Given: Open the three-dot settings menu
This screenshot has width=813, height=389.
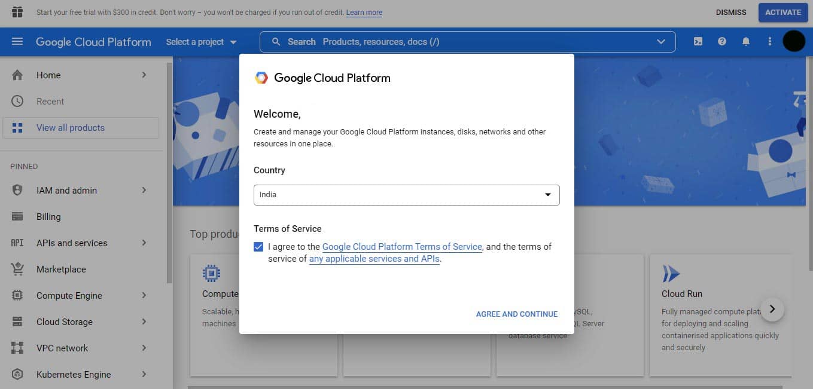Looking at the screenshot, I should coord(770,42).
